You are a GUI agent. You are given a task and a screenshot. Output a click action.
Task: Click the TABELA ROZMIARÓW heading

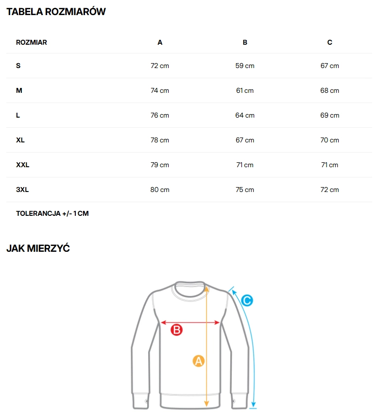(56, 12)
